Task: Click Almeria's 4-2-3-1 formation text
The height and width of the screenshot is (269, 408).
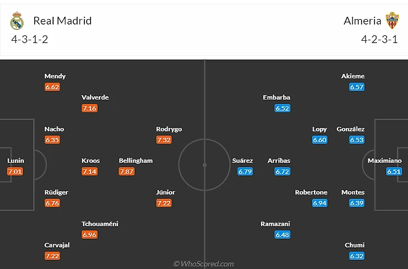Action: pyautogui.click(x=379, y=40)
